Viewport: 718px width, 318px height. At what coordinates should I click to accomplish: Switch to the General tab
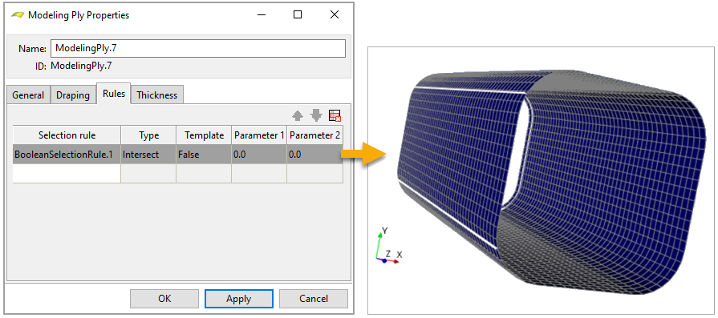click(28, 95)
